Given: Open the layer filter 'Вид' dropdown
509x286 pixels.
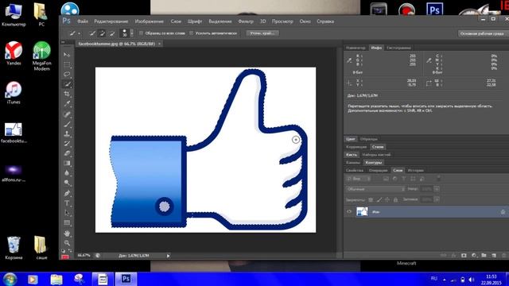Looking at the screenshot, I should click(x=358, y=179).
